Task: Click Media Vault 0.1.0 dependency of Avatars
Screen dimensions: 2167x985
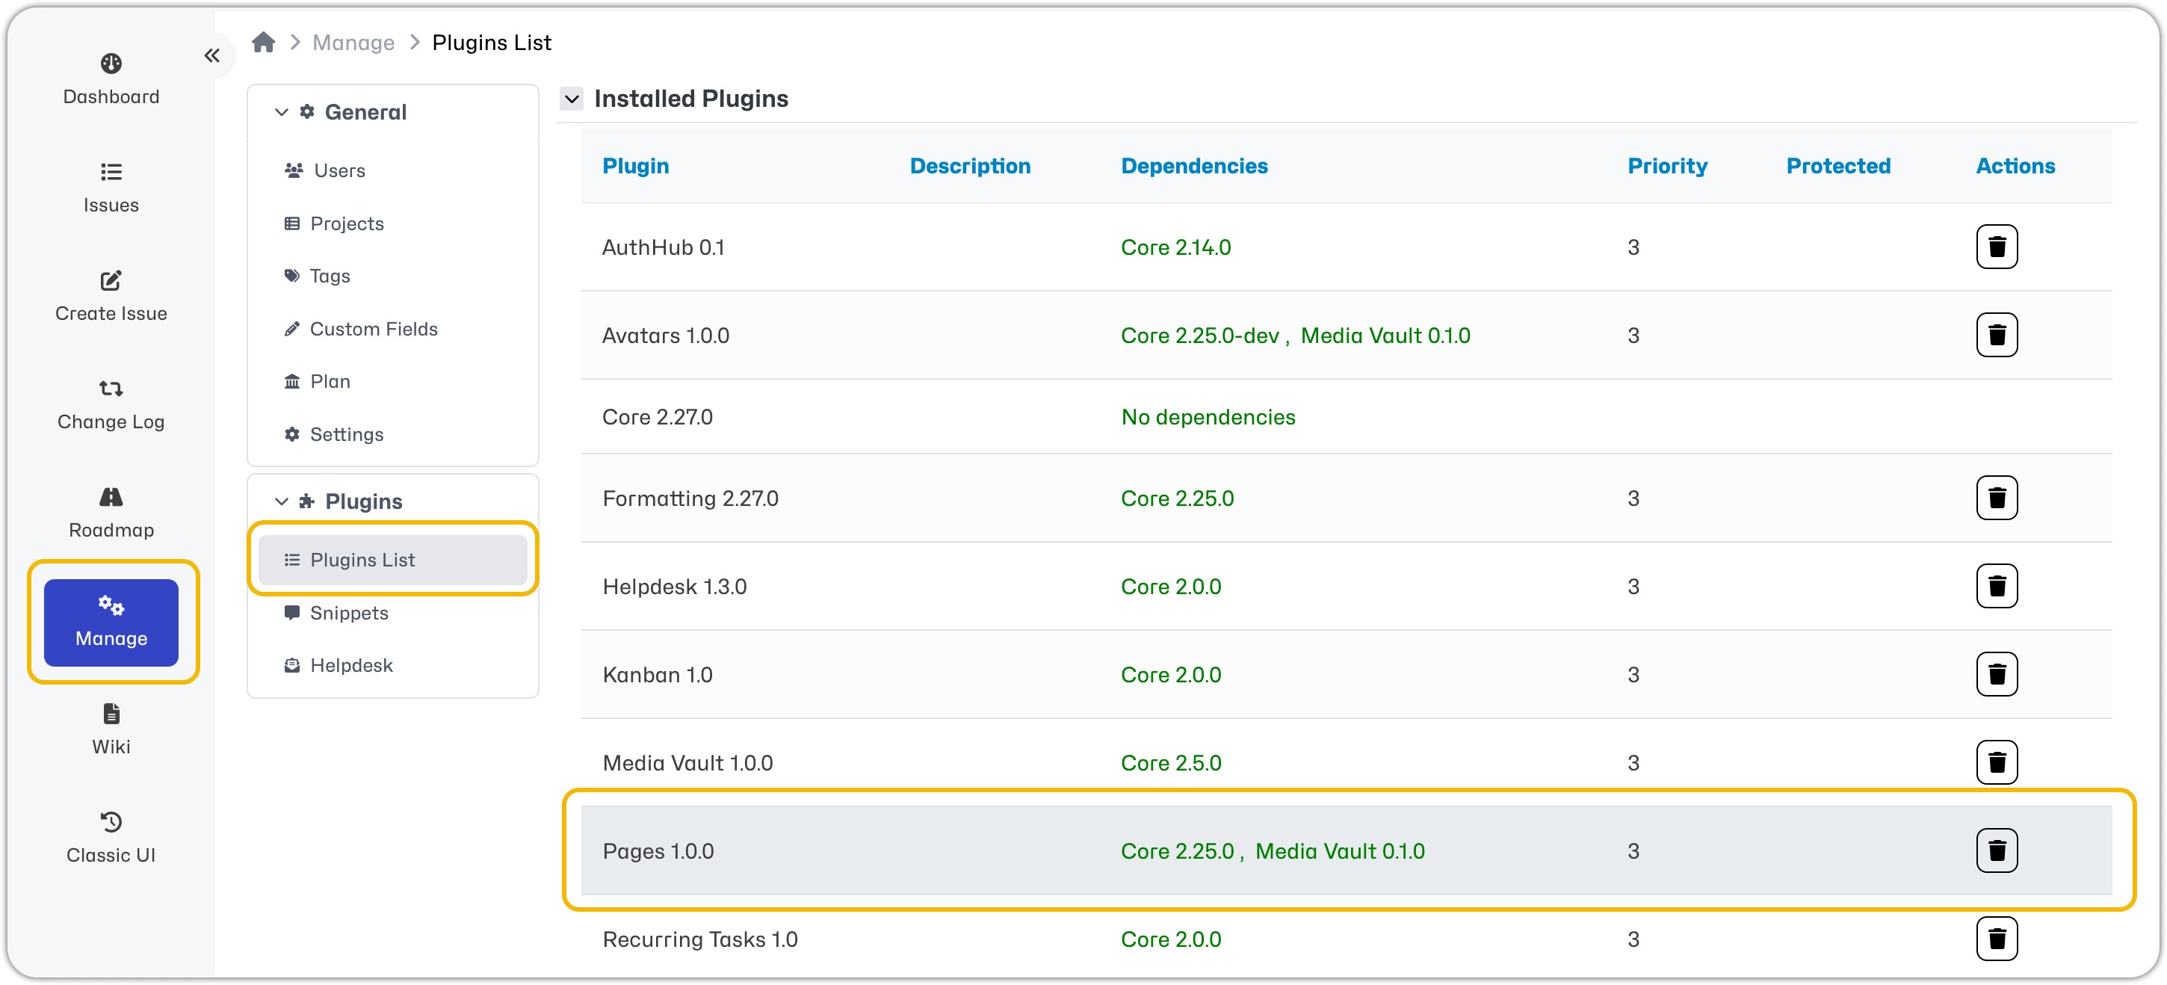Action: pos(1385,336)
